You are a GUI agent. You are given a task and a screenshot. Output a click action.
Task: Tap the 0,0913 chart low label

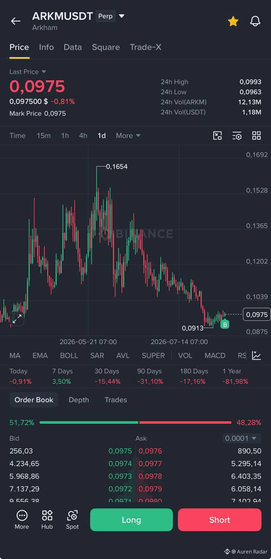pos(193,328)
